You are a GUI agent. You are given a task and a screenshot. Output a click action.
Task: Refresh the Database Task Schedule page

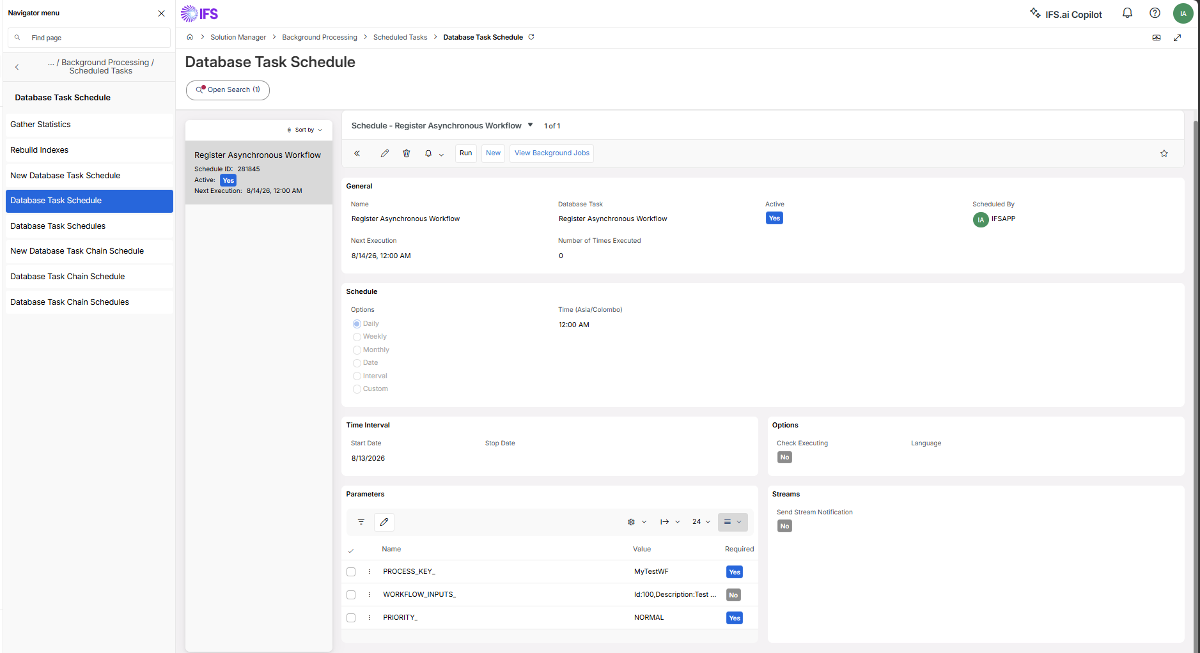click(531, 37)
